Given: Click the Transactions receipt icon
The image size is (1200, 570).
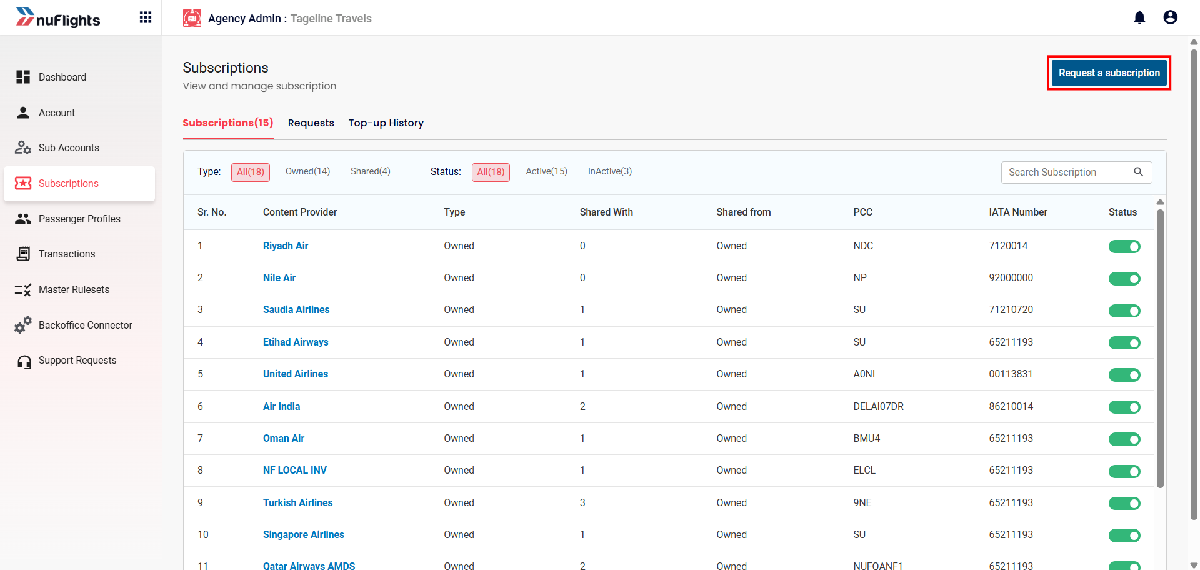Looking at the screenshot, I should (x=23, y=254).
